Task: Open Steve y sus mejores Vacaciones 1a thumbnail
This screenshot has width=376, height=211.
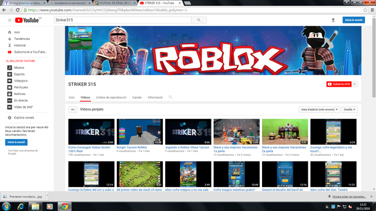Action: coord(236,132)
